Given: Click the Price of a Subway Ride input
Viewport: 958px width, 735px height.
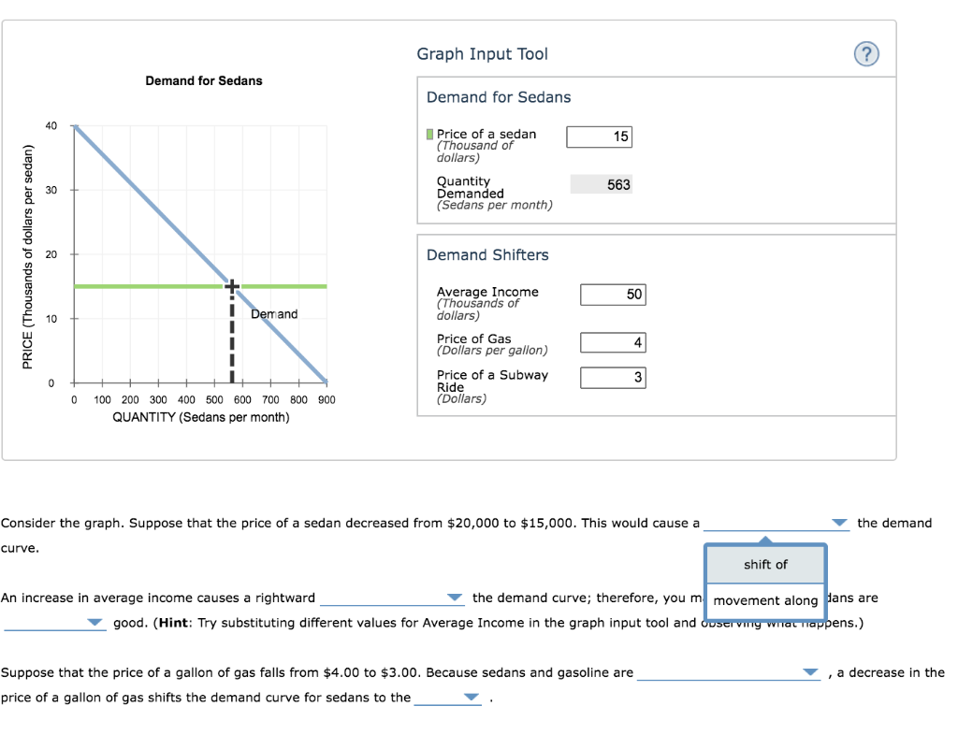Looking at the screenshot, I should point(613,377).
